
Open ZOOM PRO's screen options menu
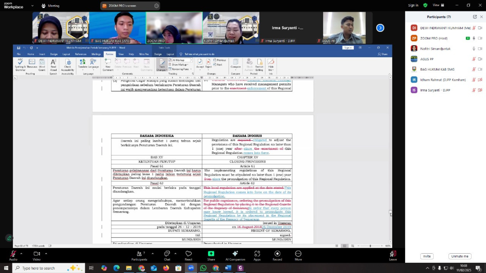(x=156, y=6)
